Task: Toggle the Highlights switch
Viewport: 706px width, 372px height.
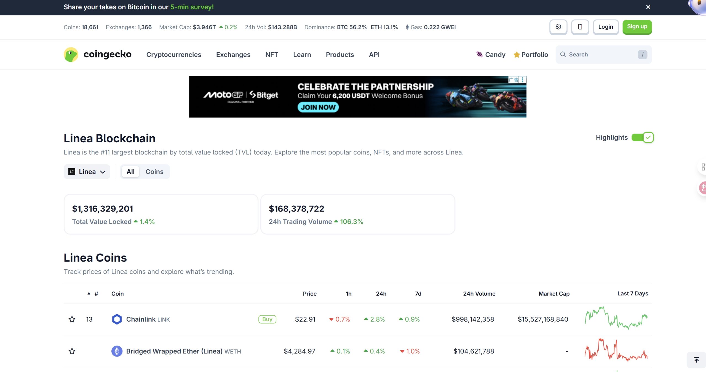Action: [x=642, y=137]
